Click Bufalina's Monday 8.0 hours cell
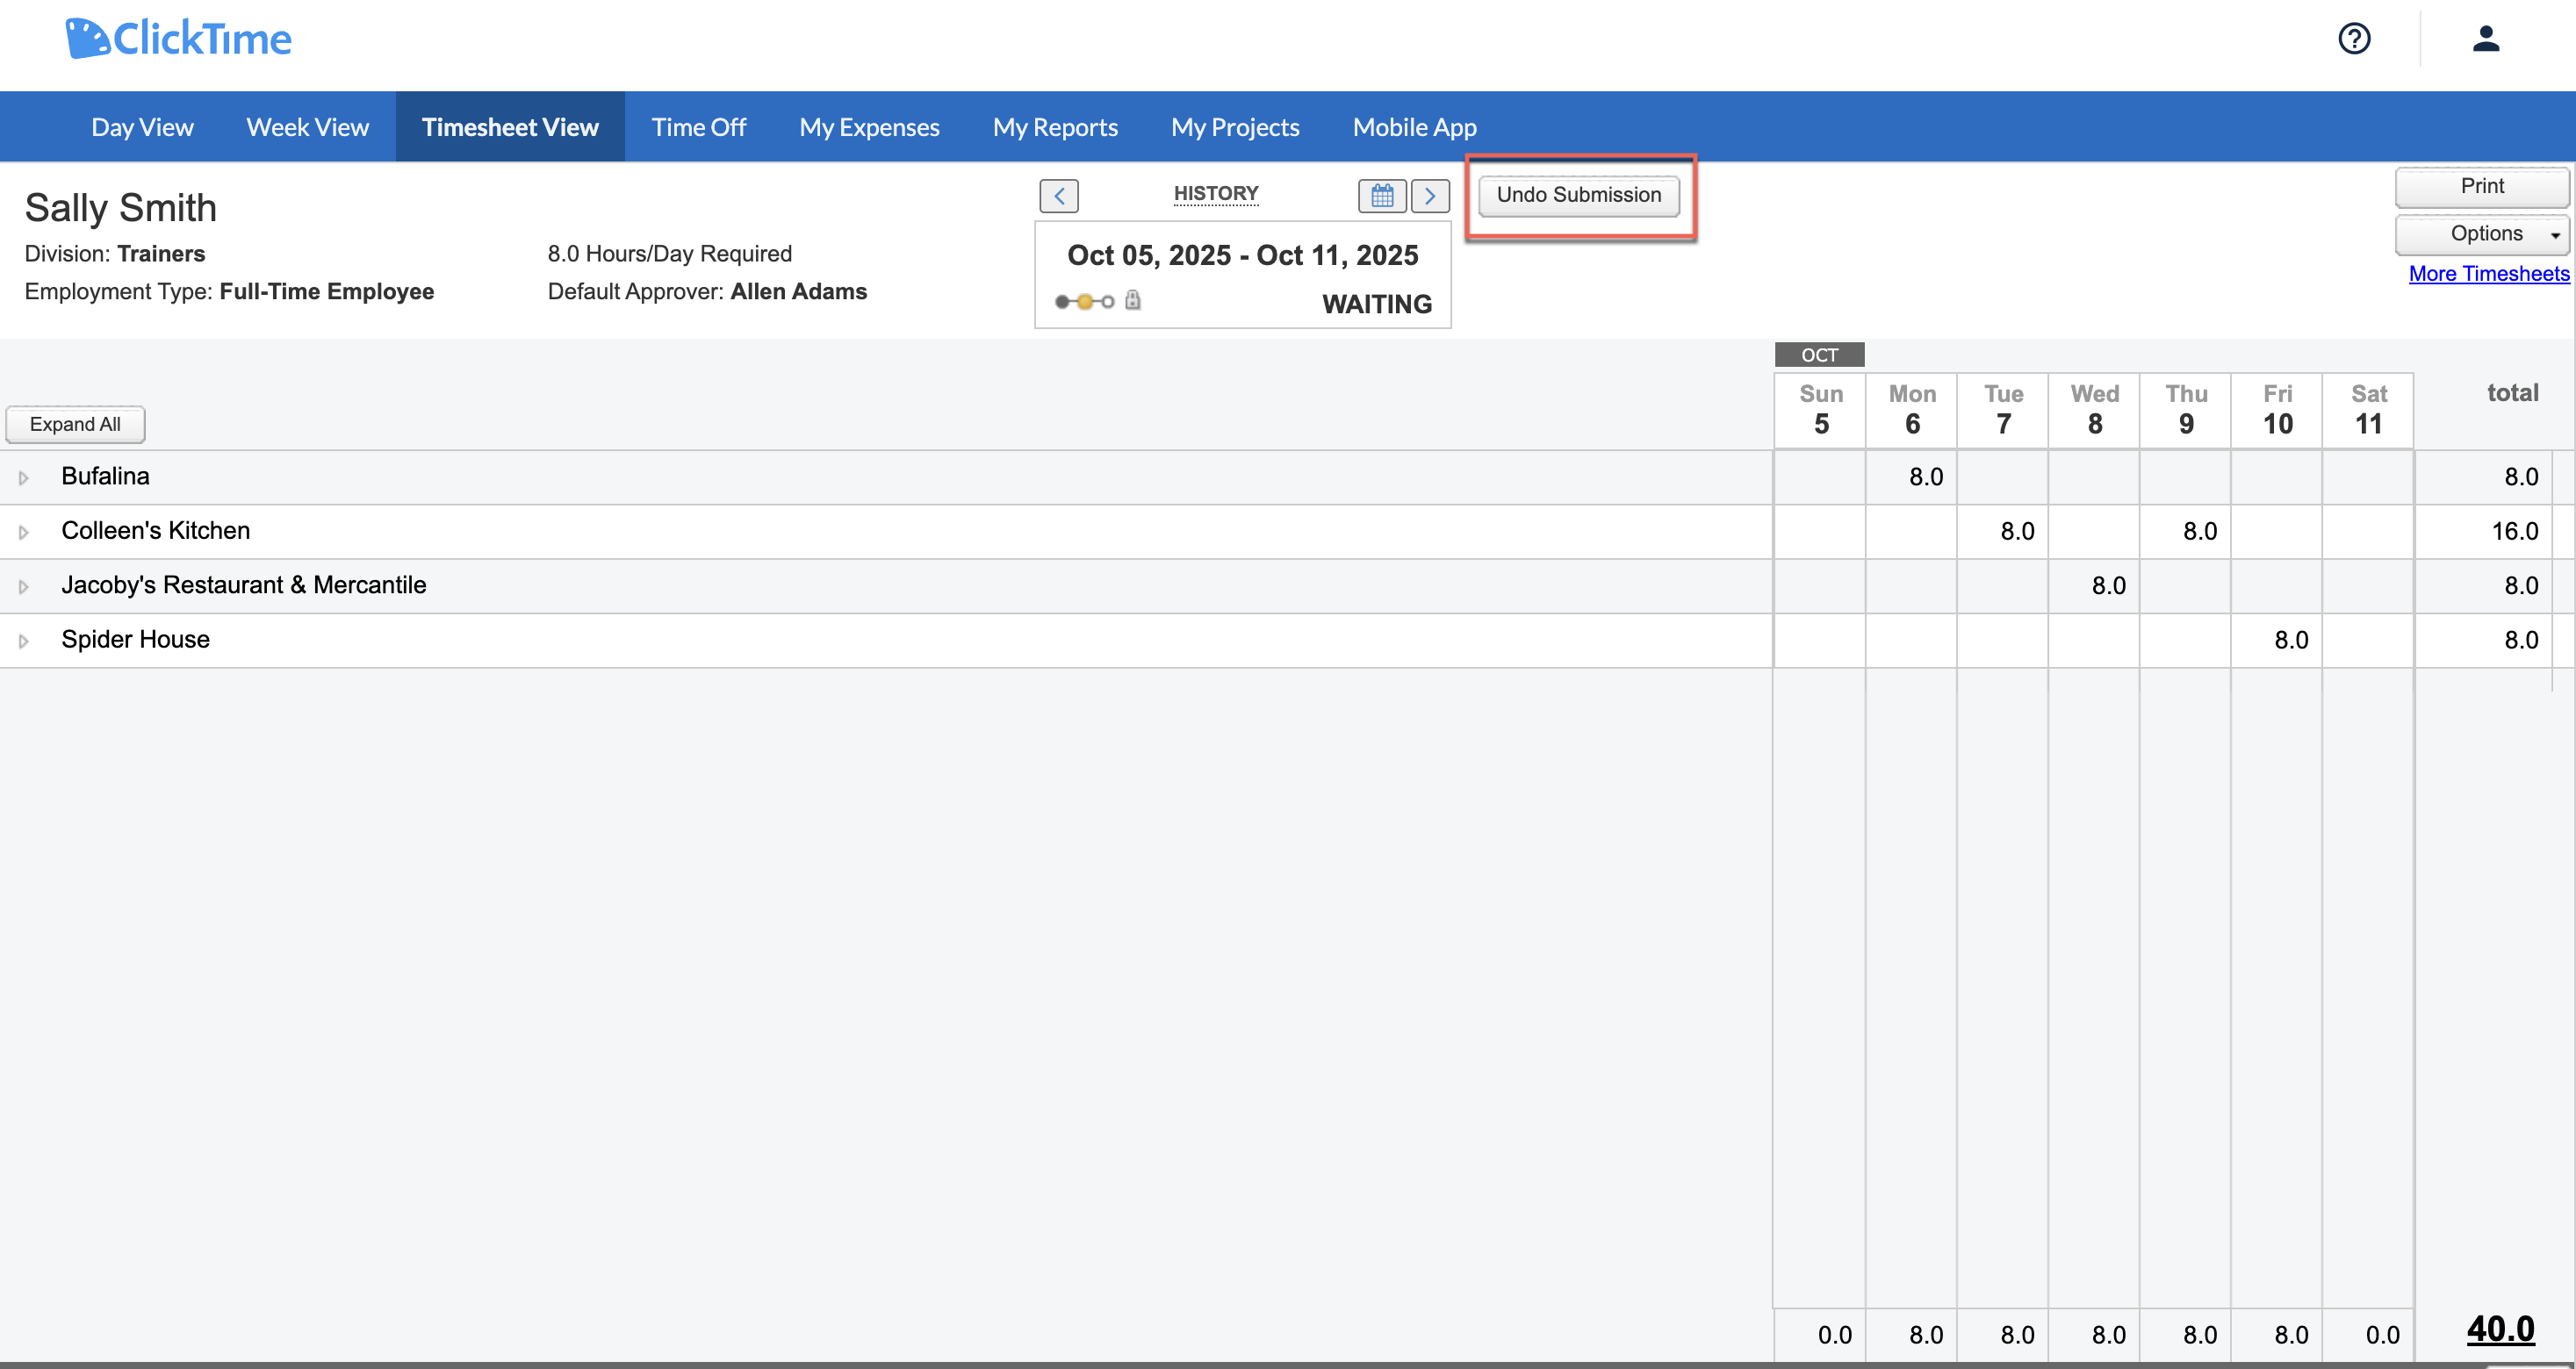 tap(1912, 477)
